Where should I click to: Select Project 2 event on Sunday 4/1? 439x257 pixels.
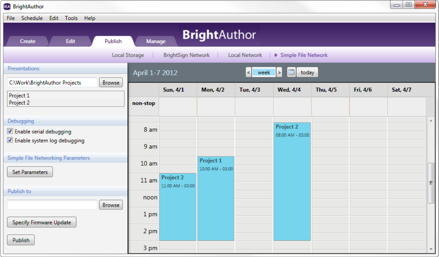click(178, 207)
